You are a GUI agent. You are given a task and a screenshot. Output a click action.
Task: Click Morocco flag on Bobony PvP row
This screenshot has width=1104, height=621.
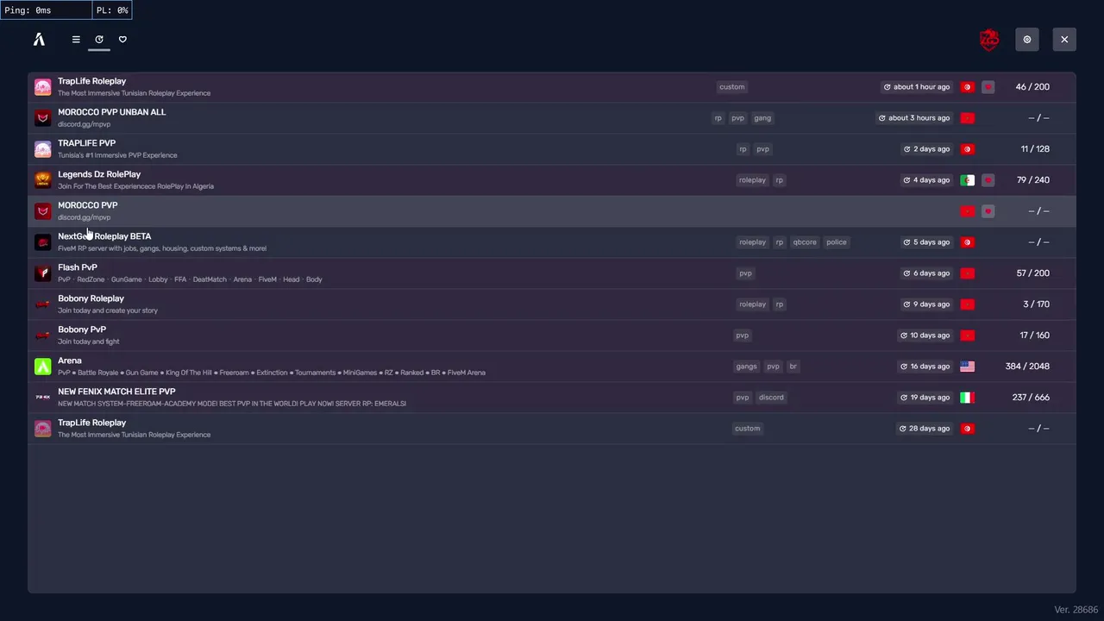[x=968, y=336]
